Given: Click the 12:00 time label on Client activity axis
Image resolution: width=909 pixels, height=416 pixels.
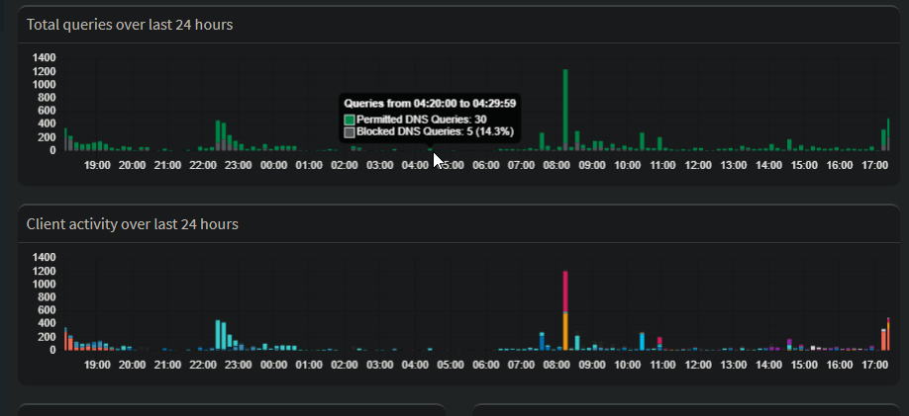Looking at the screenshot, I should coord(699,365).
